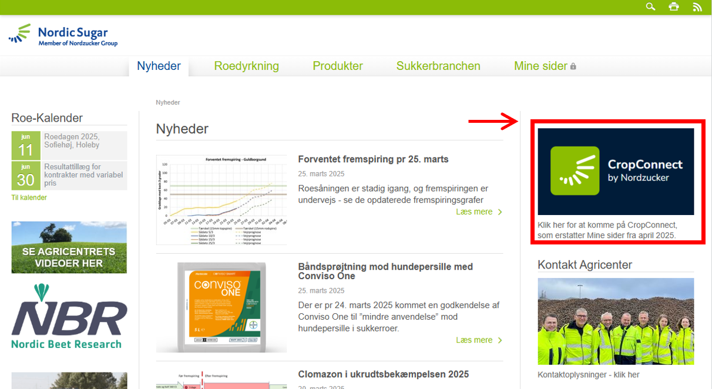Click the lock icon beside Mine sider
This screenshot has height=389, width=712.
click(573, 66)
